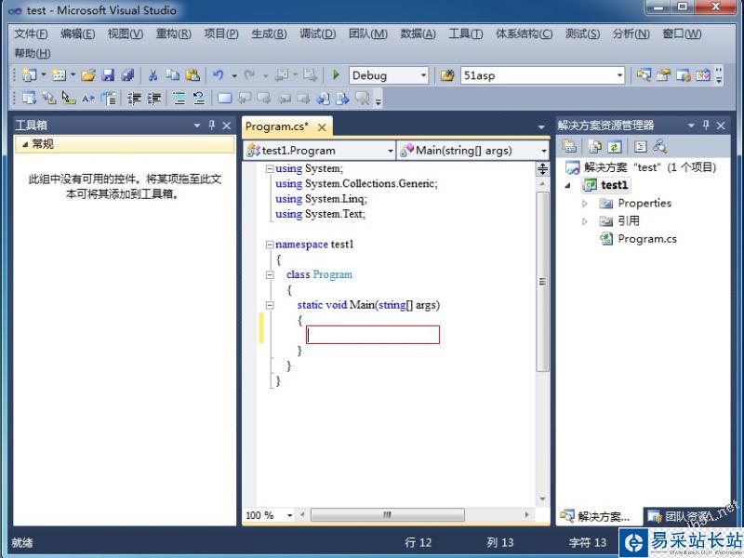Open the Main(string[] args) member dropdown

pyautogui.click(x=544, y=151)
